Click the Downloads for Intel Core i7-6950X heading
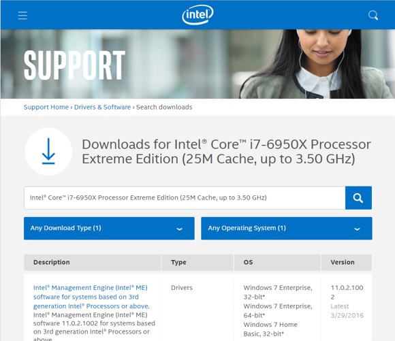This screenshot has height=341, width=395. 226,152
